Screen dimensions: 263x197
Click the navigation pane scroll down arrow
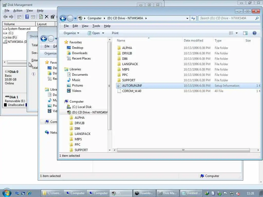pyautogui.click(x=109, y=150)
